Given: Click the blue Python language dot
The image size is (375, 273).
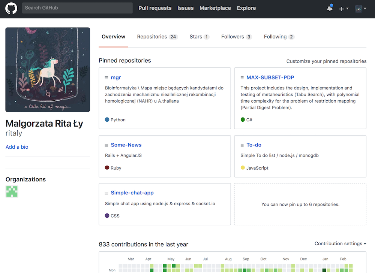Looking at the screenshot, I should (x=107, y=120).
